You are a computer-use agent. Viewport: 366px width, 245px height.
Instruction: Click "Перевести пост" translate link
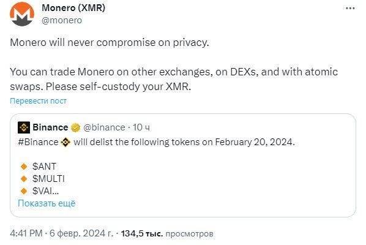(x=38, y=101)
